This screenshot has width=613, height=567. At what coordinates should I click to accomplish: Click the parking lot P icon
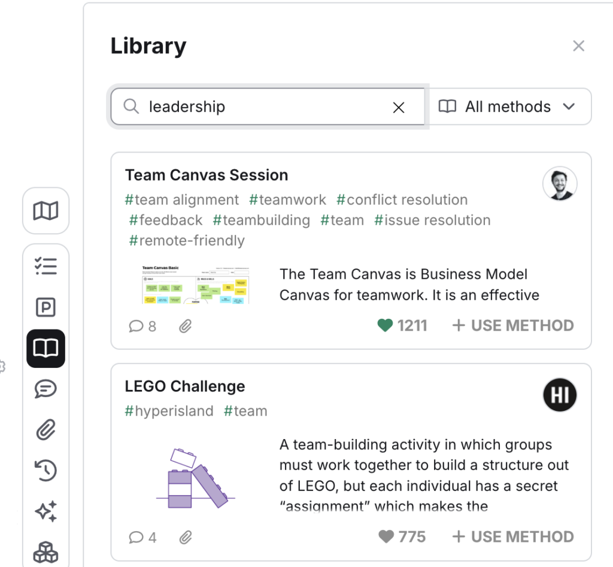click(x=45, y=307)
